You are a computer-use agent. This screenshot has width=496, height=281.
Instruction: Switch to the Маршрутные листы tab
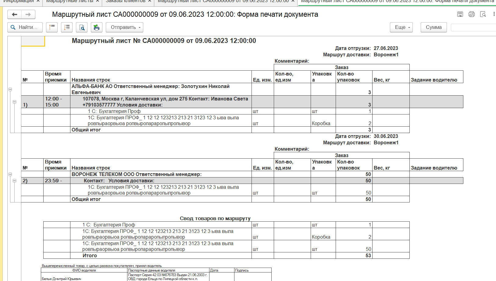[x=70, y=1]
